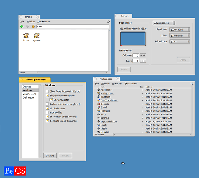Open Window menu in Preferences window
Image resolution: width=199 pixels, height=178 pixels.
coord(105,83)
